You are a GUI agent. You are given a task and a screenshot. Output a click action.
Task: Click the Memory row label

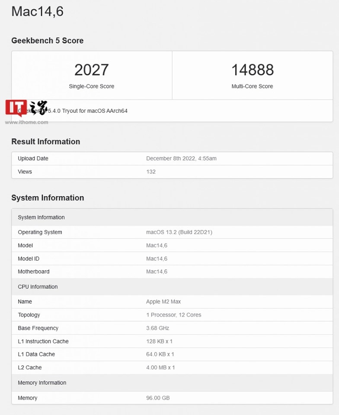click(x=28, y=398)
